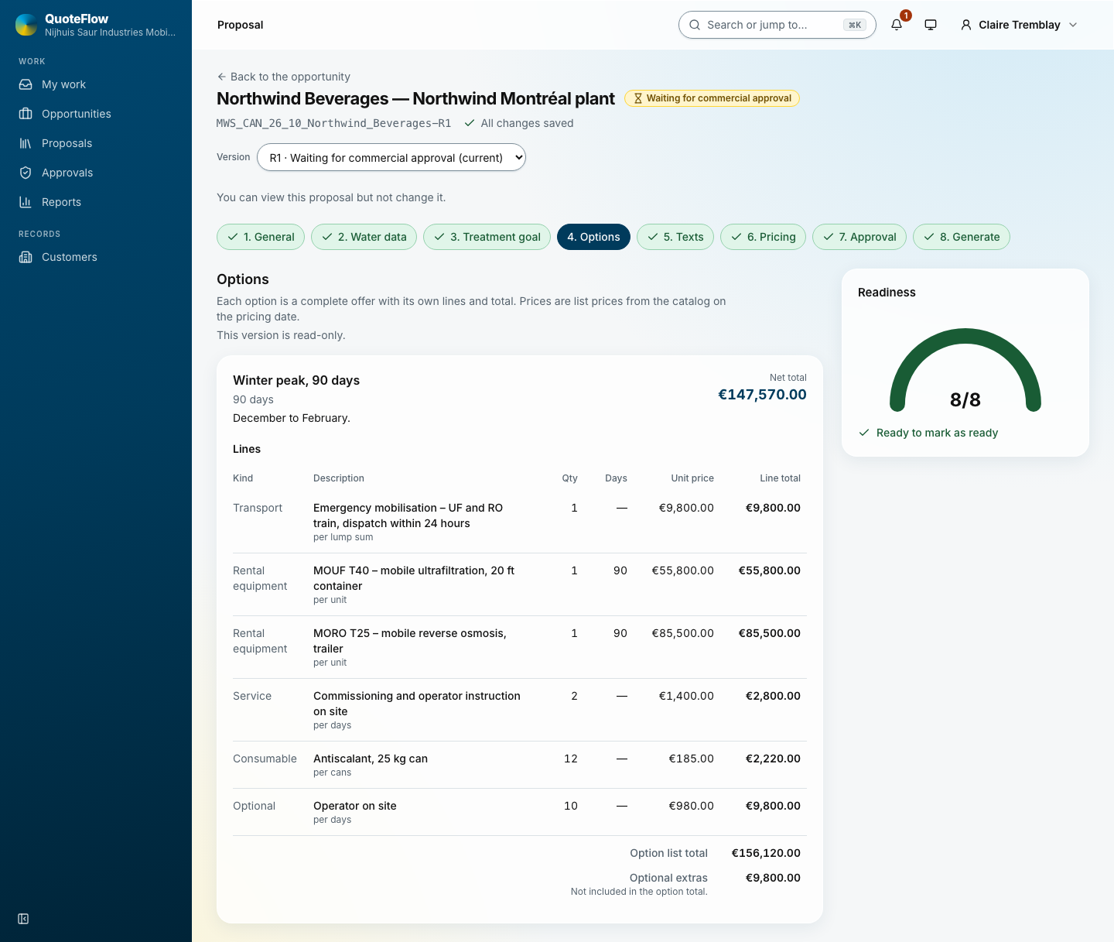The image size is (1114, 942).
Task: Open Reports in sidebar
Action: tap(96, 202)
